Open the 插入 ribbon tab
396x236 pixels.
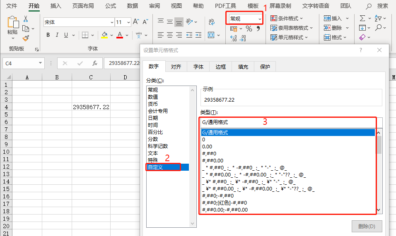(56, 6)
